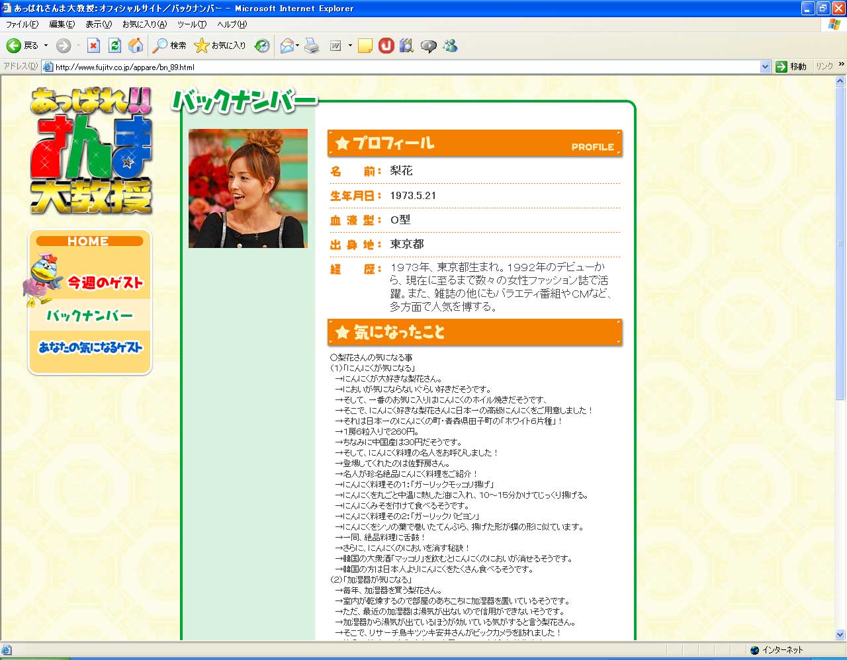Open the 表示(V) menu
Viewport: 847px width, 660px height.
pyautogui.click(x=99, y=24)
